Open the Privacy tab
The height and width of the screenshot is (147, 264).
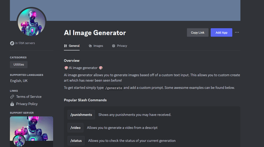[x=120, y=46]
